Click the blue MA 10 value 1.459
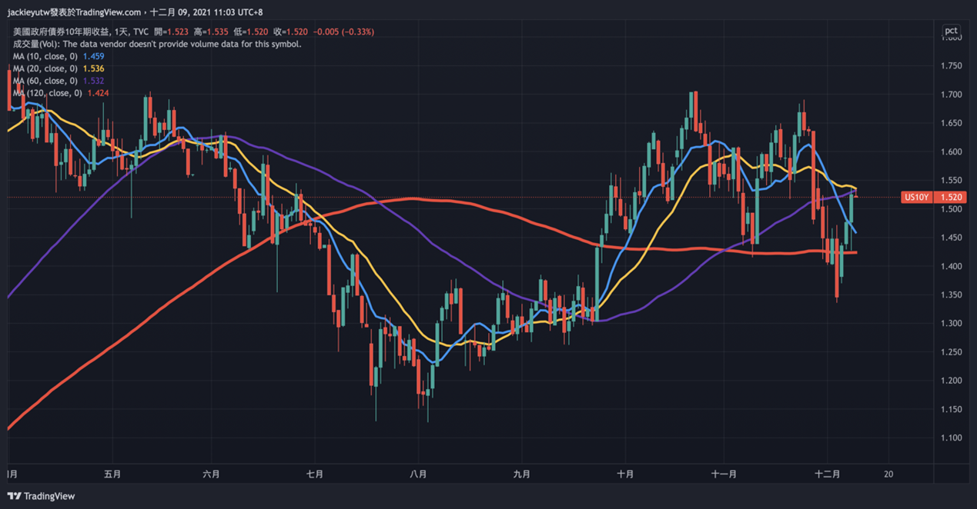The width and height of the screenshot is (977, 509). (x=93, y=56)
